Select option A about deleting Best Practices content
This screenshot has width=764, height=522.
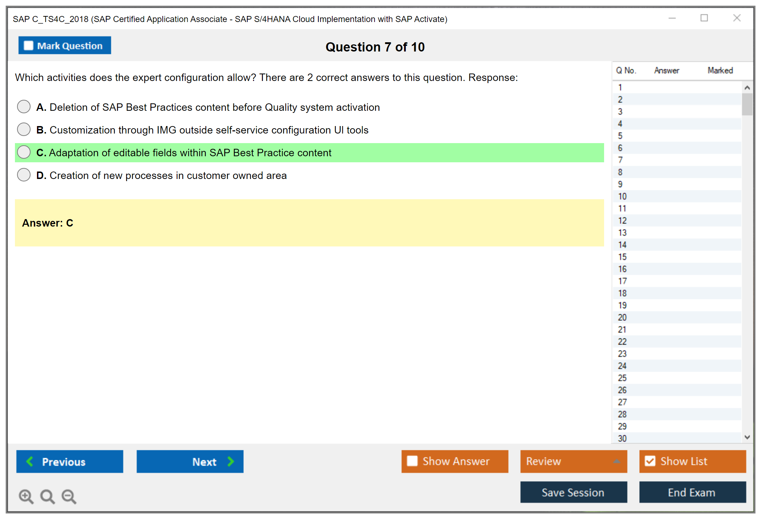(24, 107)
